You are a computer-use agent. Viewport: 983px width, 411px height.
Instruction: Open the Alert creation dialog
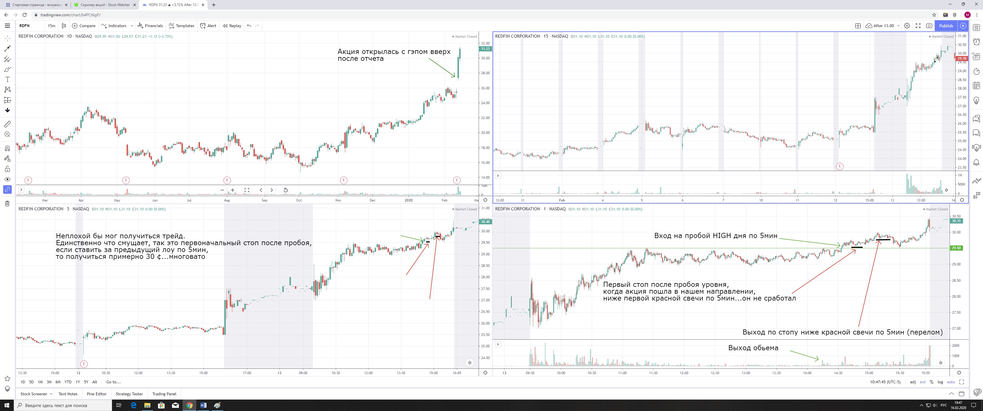[208, 25]
